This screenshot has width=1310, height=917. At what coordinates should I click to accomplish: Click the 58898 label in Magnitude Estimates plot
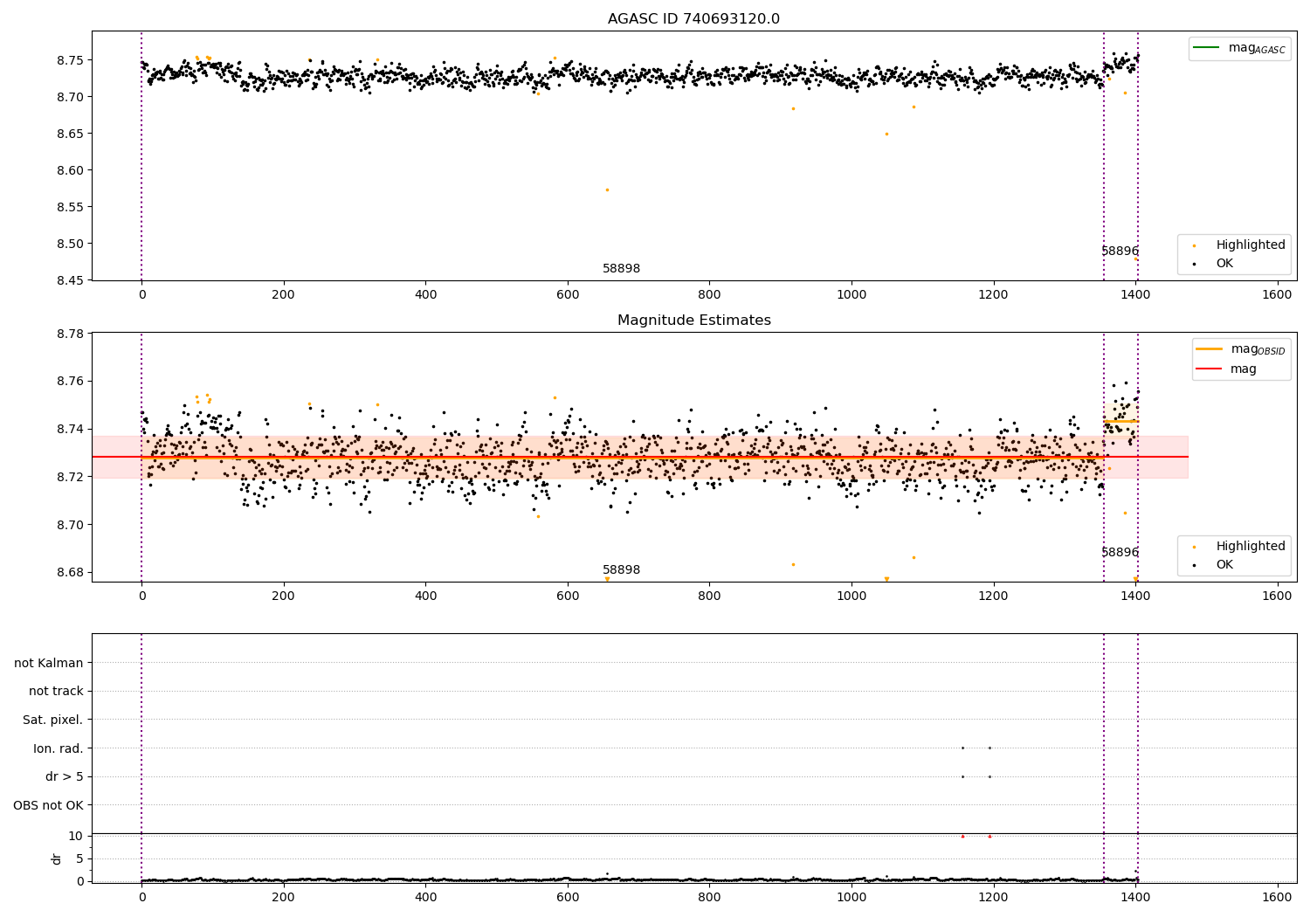(621, 570)
